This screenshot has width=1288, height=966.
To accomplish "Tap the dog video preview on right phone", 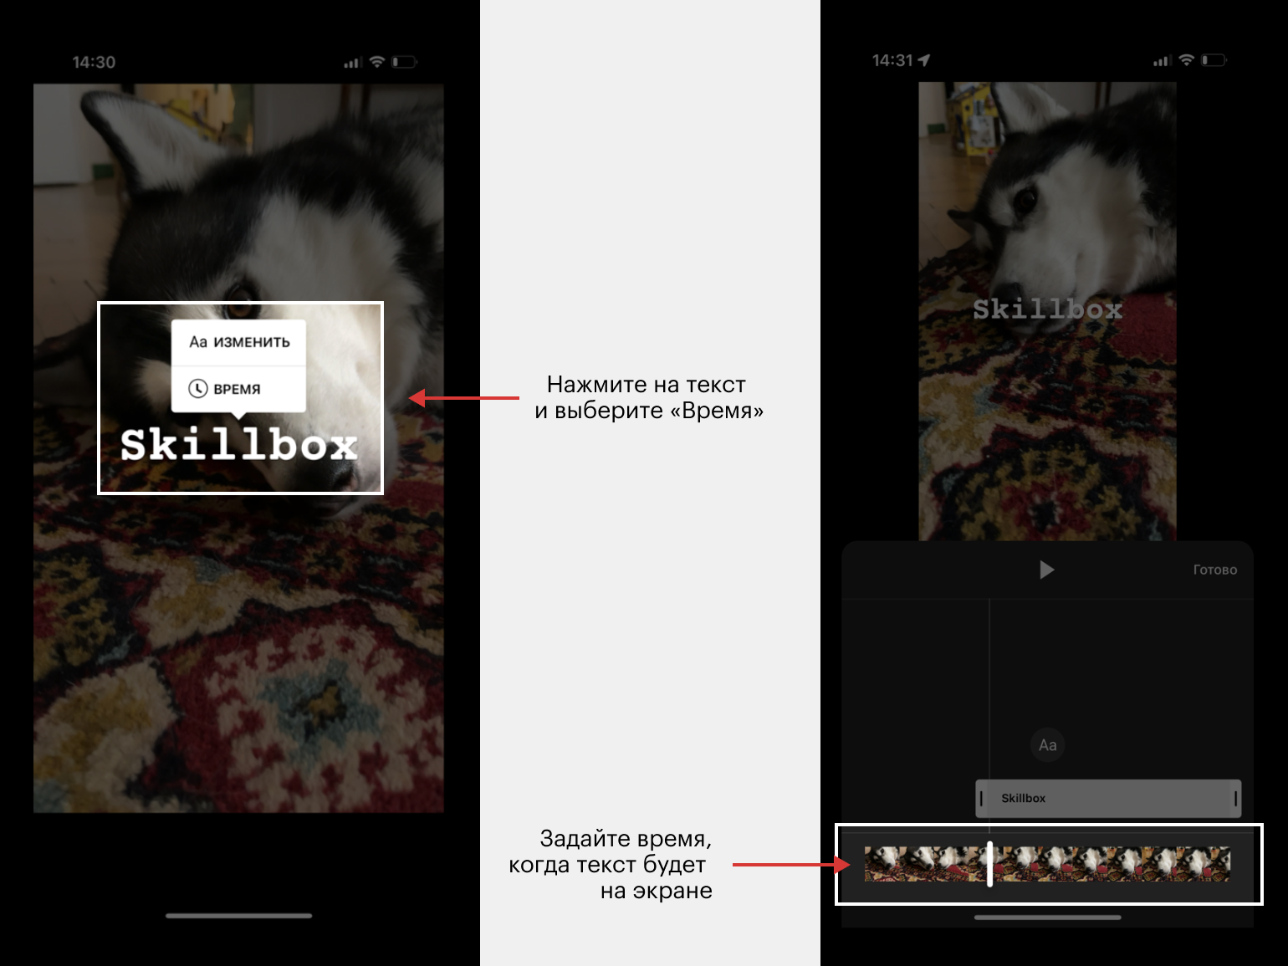I will (1047, 311).
